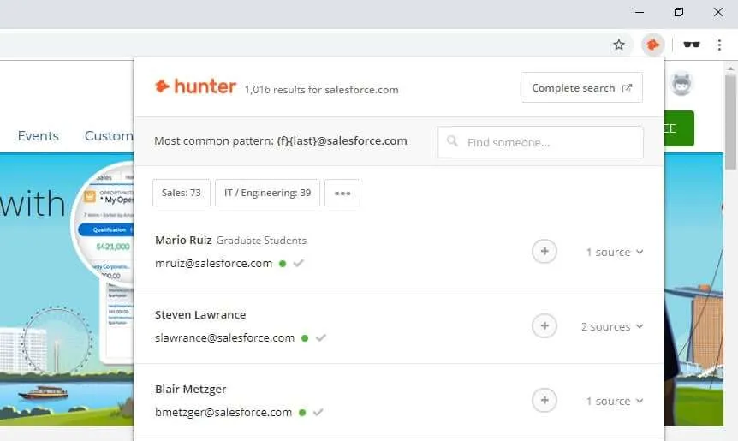Click the Complete search button
The width and height of the screenshot is (738, 441).
pos(581,87)
